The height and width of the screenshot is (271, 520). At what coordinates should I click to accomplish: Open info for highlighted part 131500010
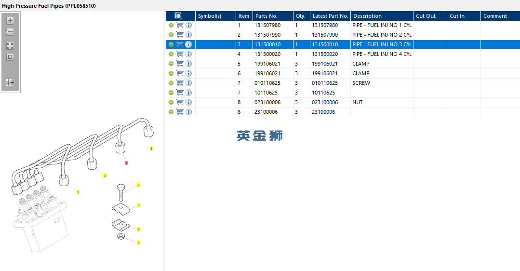[x=188, y=44]
